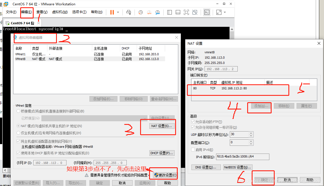Revert to snapshot toolbar icon
This screenshot has width=324, height=186.
(x=149, y=12)
